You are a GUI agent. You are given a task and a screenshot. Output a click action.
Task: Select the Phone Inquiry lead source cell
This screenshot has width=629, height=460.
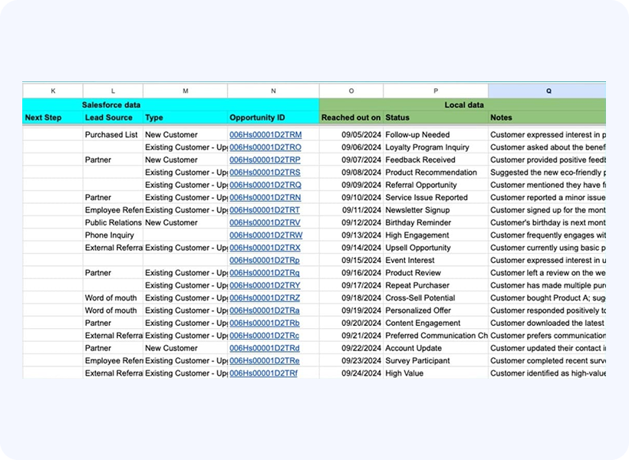tap(112, 235)
